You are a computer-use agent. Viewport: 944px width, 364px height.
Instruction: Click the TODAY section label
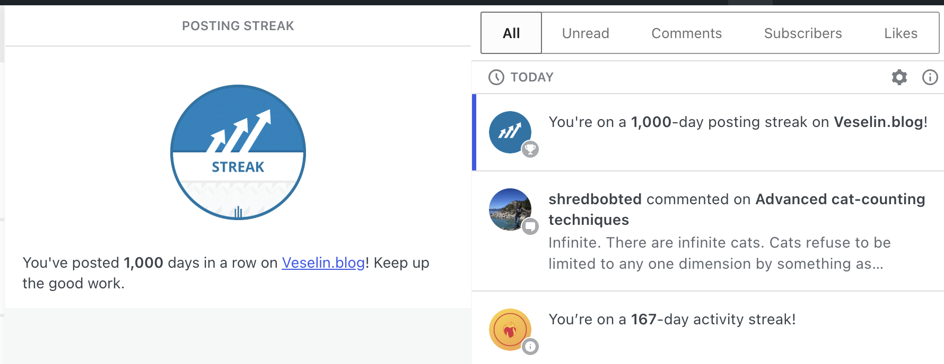[x=532, y=77]
